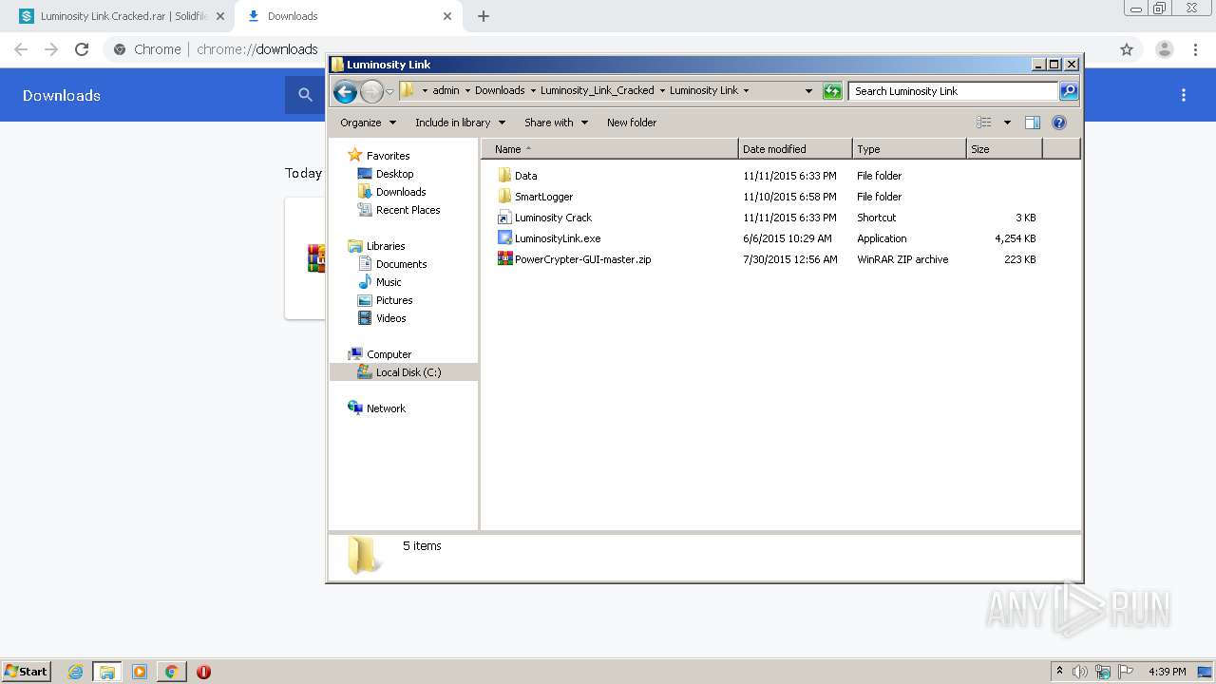Click the change view icon
Screen dimensions: 1216x684
click(984, 123)
